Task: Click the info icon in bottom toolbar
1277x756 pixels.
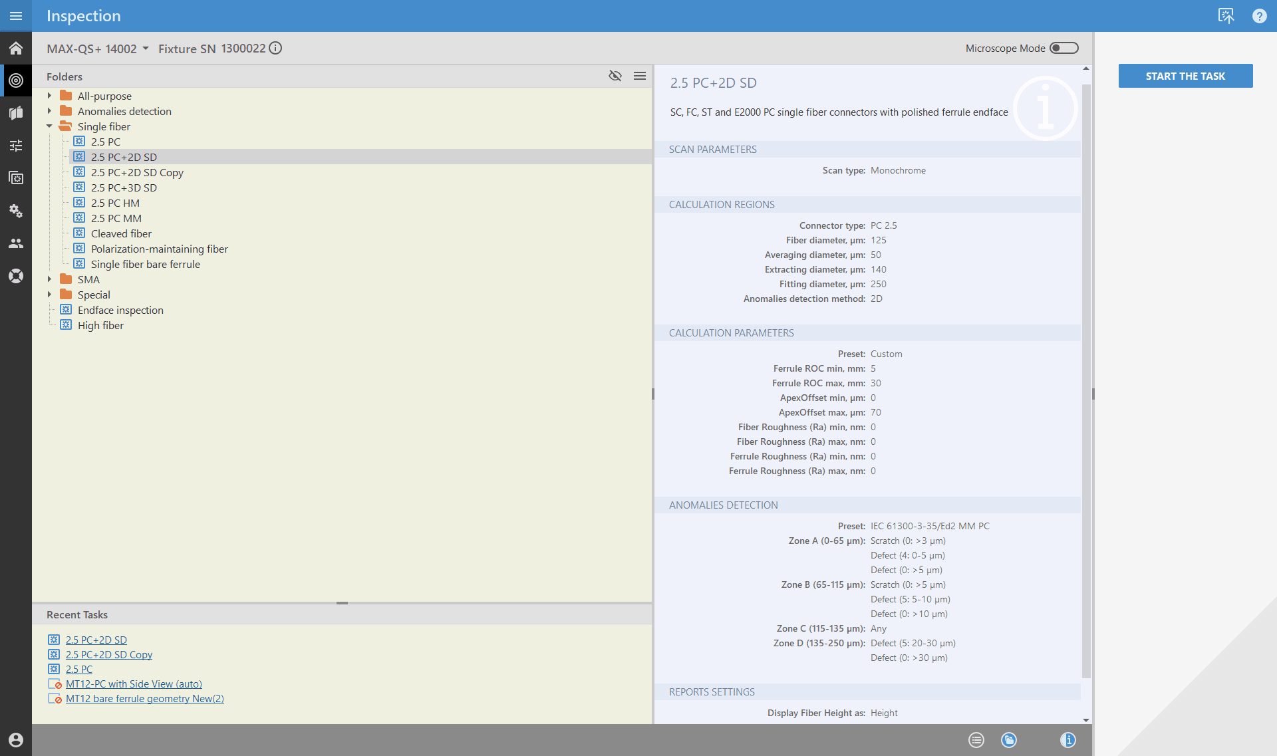Action: click(1067, 740)
